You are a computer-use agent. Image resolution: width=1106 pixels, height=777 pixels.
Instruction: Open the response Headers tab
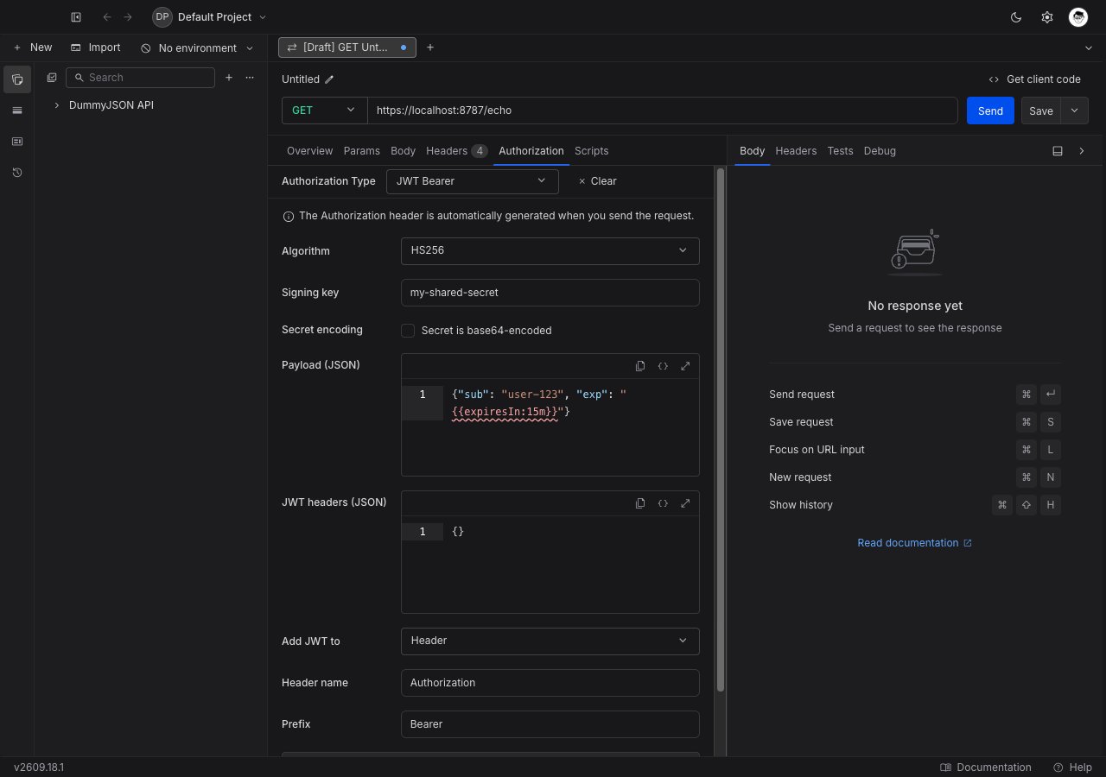click(x=796, y=151)
